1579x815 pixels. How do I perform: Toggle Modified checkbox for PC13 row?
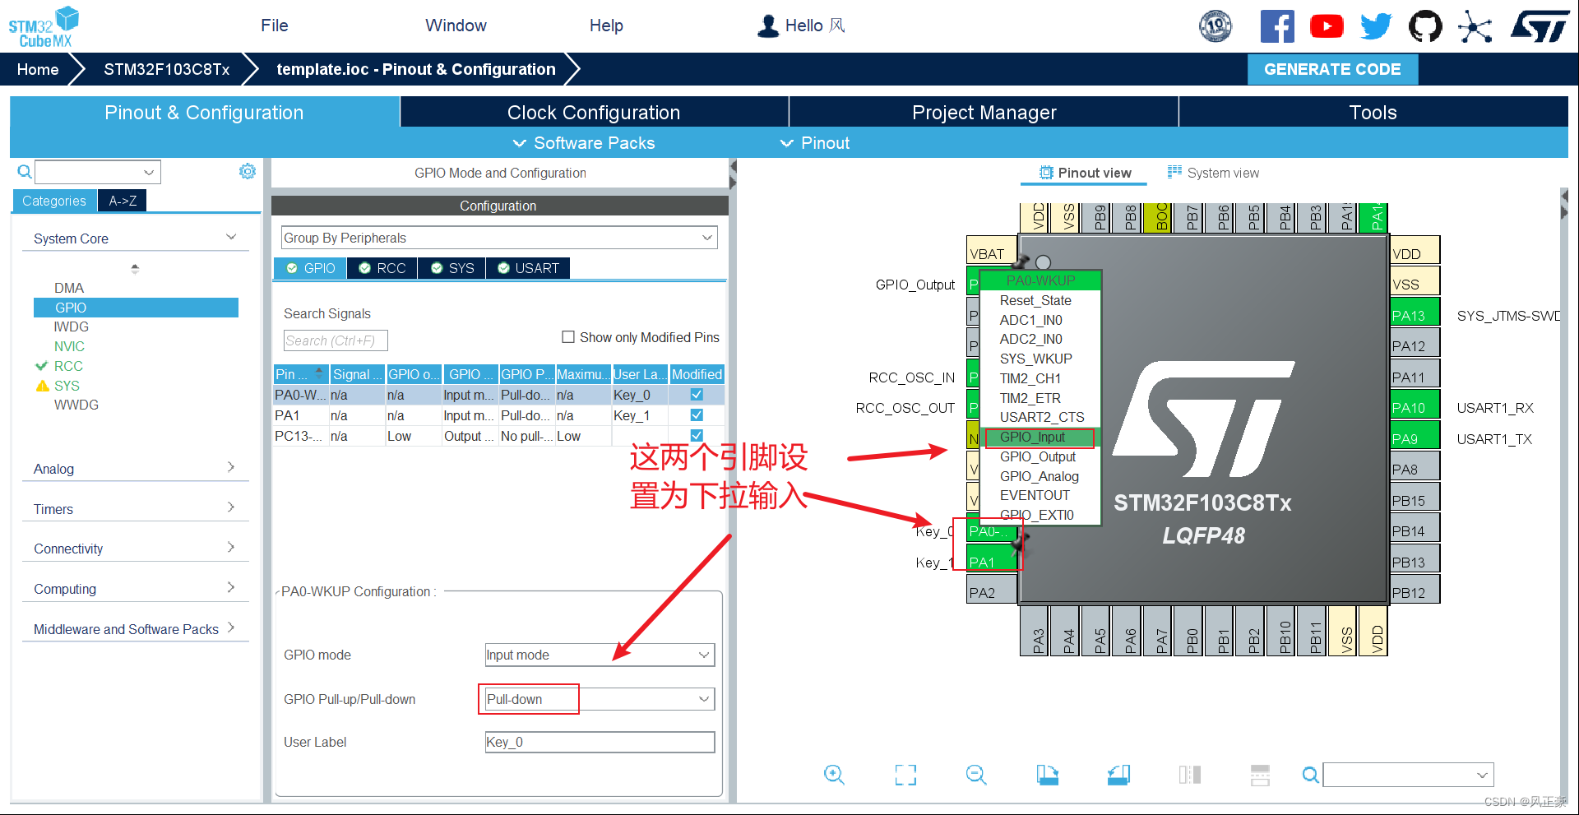[697, 436]
